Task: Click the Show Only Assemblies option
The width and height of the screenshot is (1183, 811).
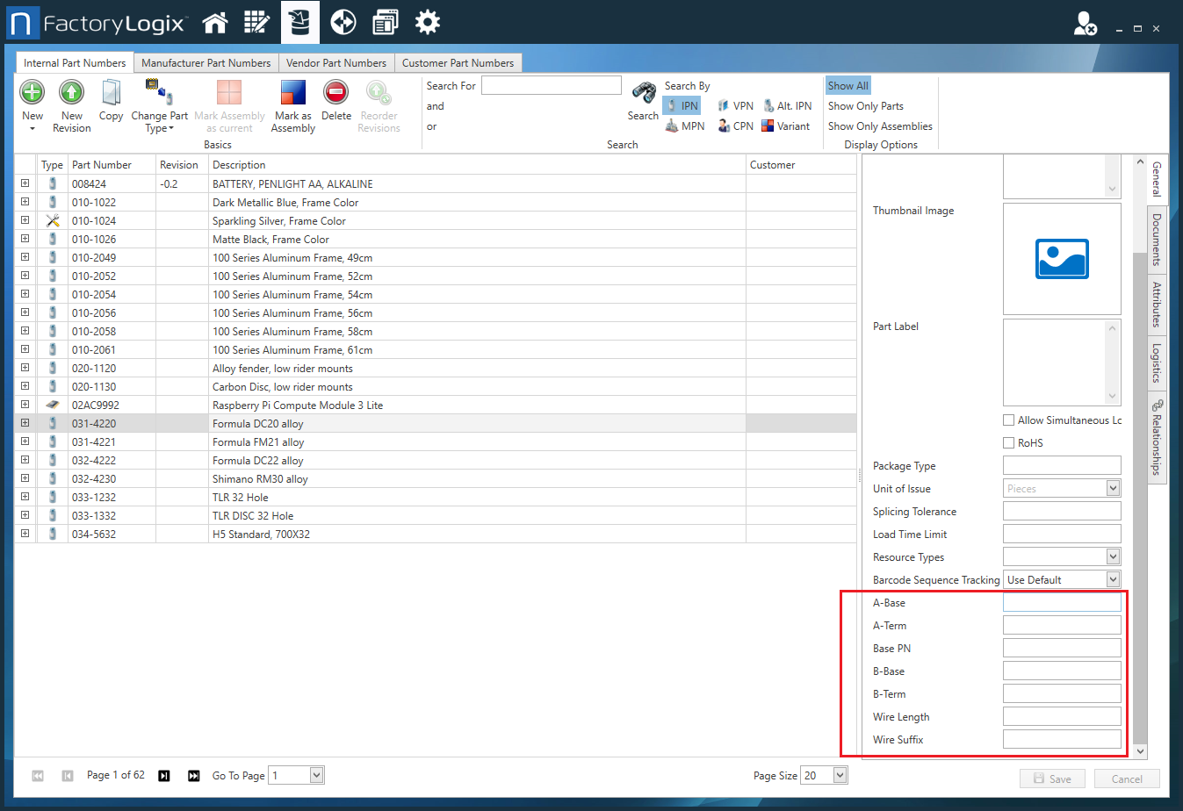Action: click(x=879, y=126)
